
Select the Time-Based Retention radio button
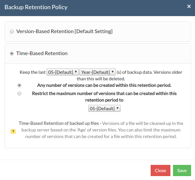12,53
